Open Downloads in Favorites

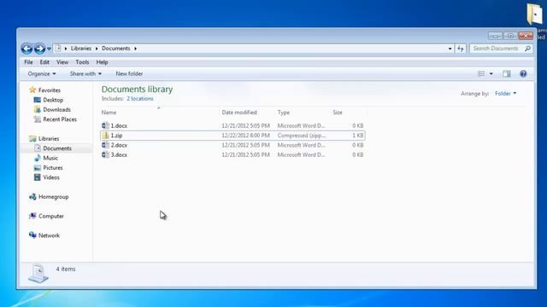pyautogui.click(x=57, y=110)
